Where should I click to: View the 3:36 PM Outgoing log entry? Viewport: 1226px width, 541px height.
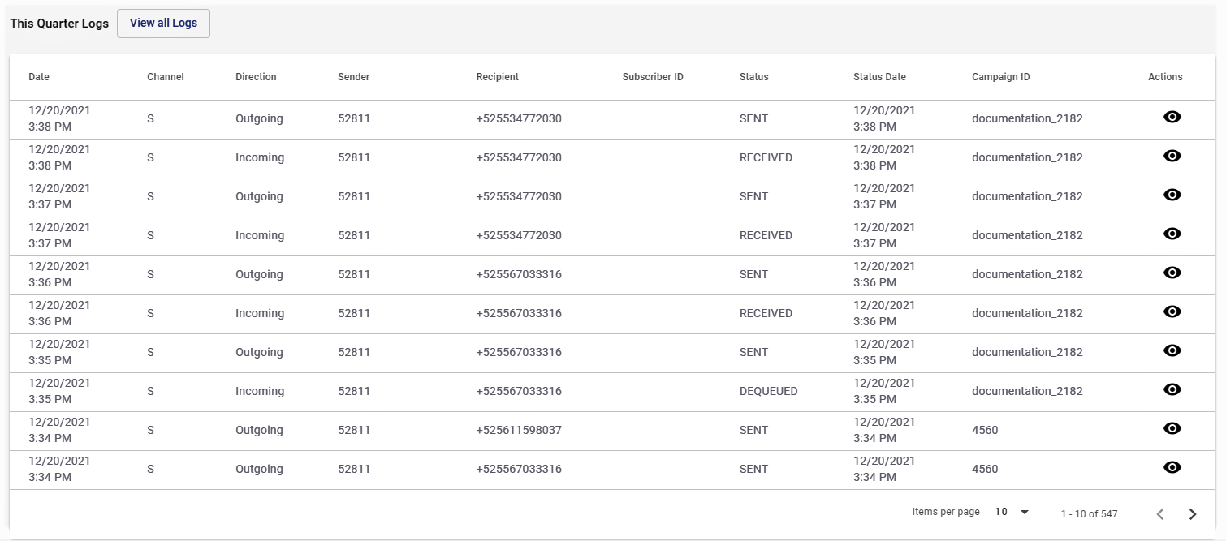pyautogui.click(x=1172, y=273)
